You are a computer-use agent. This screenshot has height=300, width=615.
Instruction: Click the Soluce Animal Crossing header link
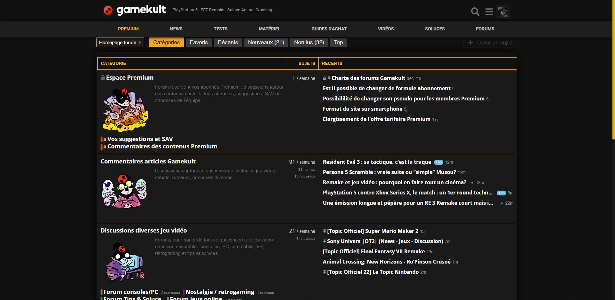(250, 10)
